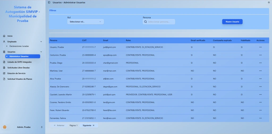272x134 pixels.
Task: Click the CUIT column header
Action: click(84, 41)
